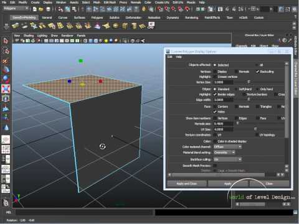
Task: Click the orange sphere viewport icon
Action: [116, 40]
